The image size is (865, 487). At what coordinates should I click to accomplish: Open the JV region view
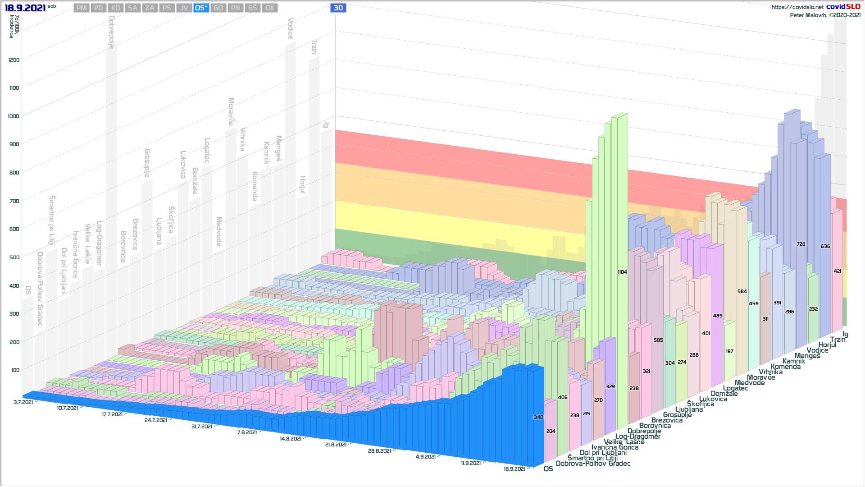click(x=184, y=8)
